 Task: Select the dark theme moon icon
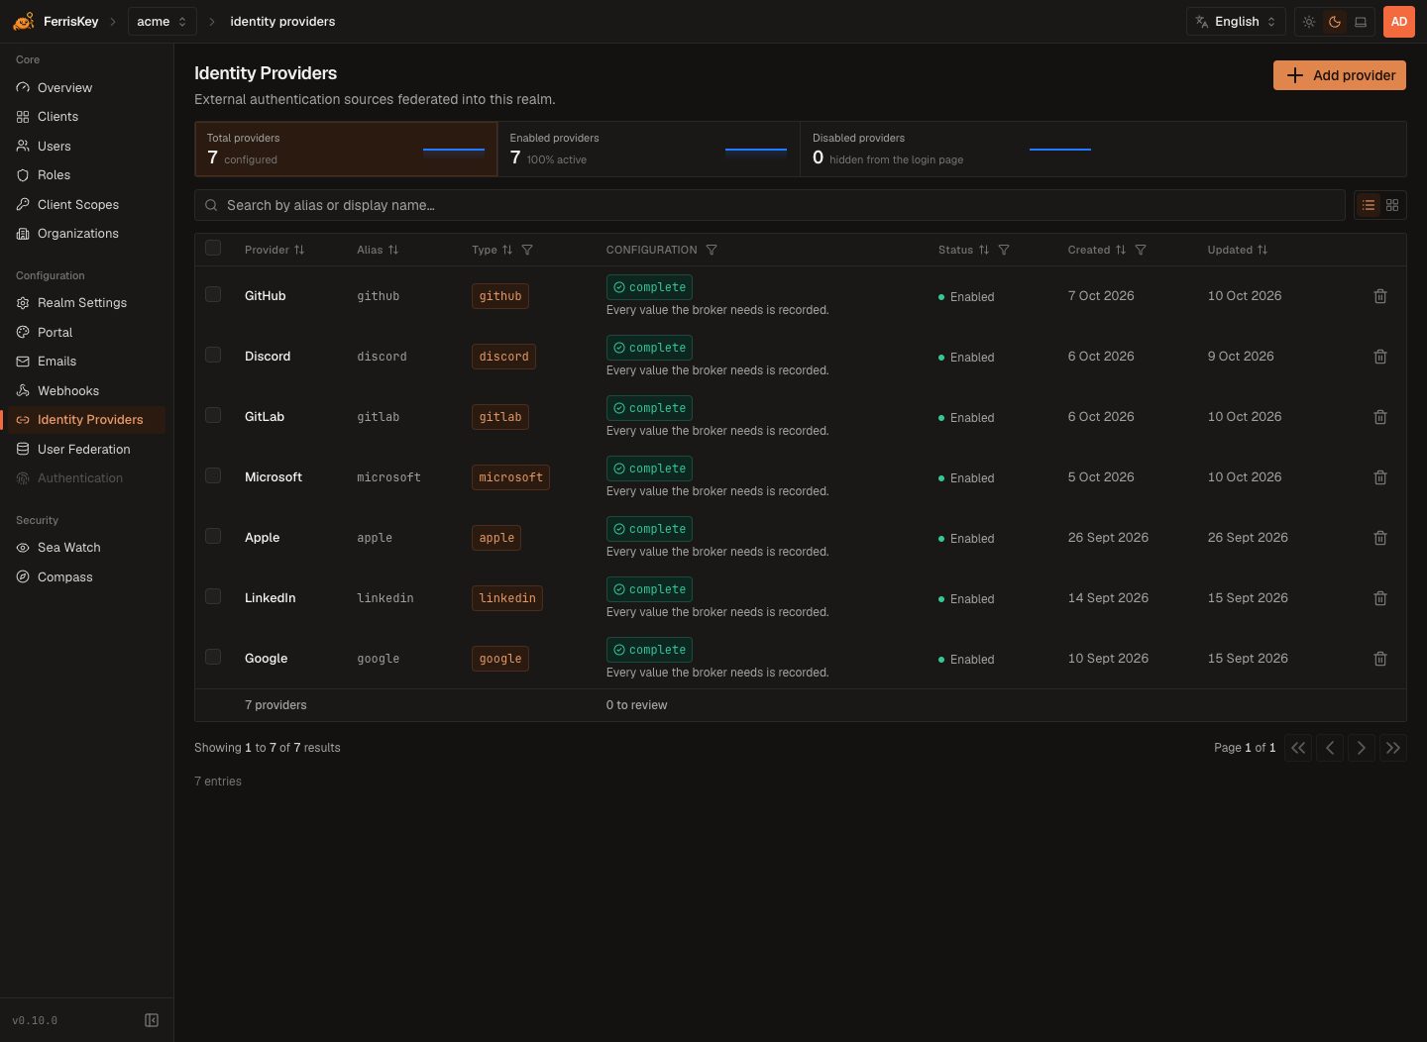1335,22
